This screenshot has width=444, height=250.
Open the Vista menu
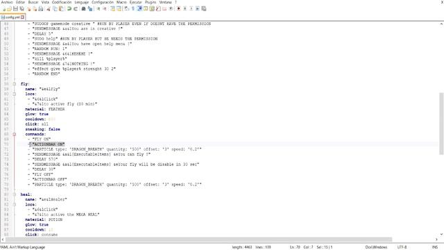(45, 2)
